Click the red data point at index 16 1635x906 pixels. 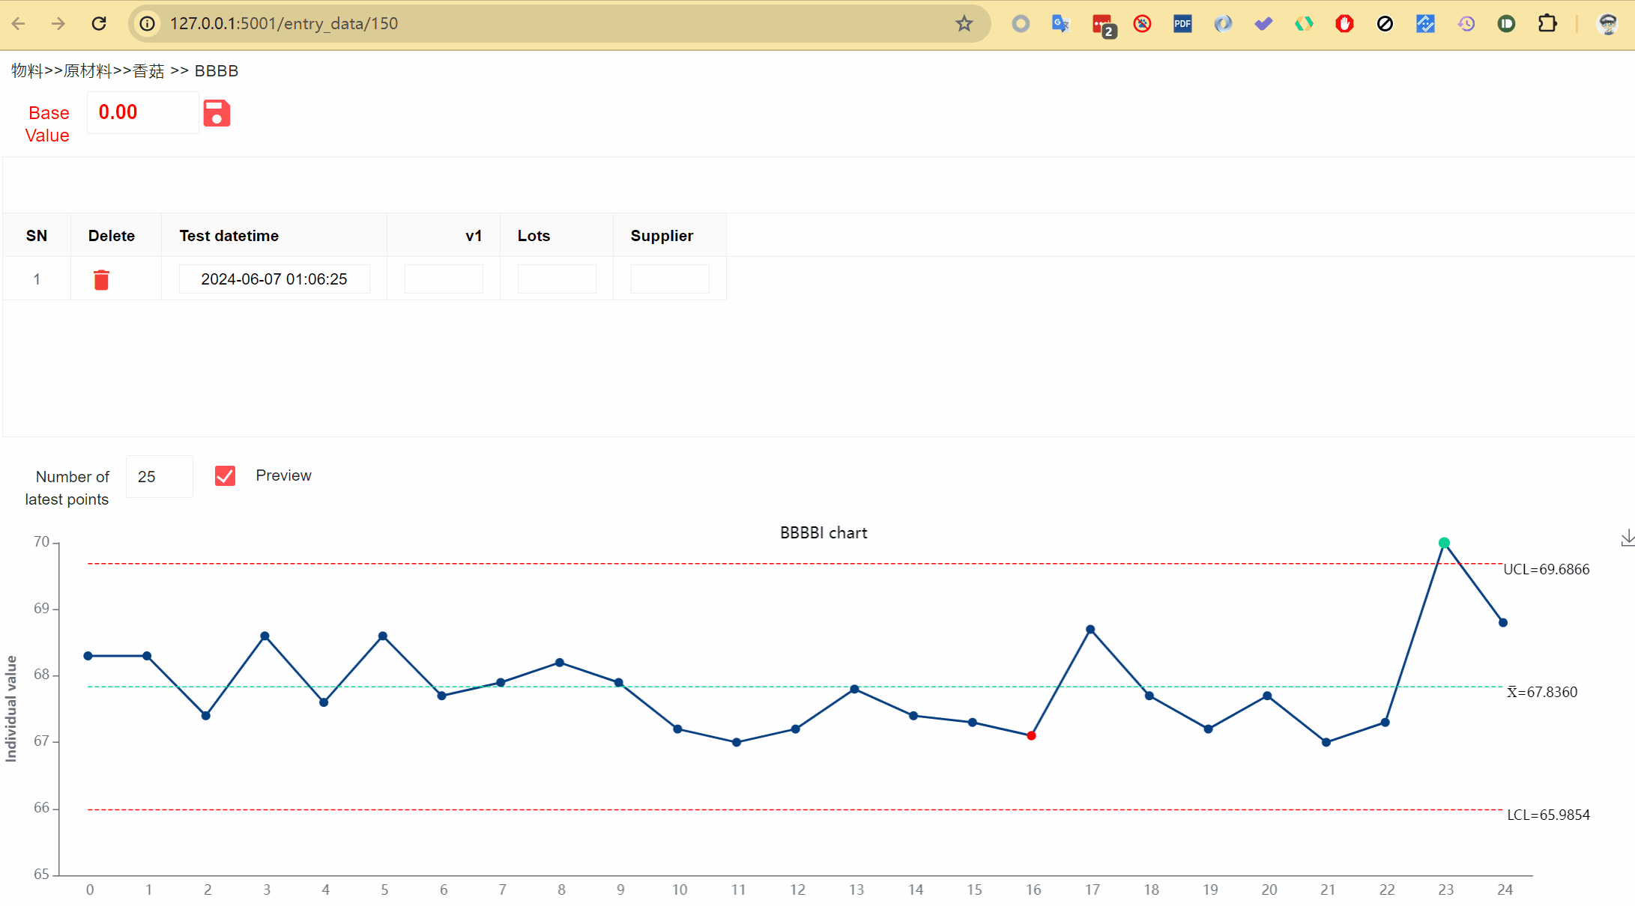1031,736
